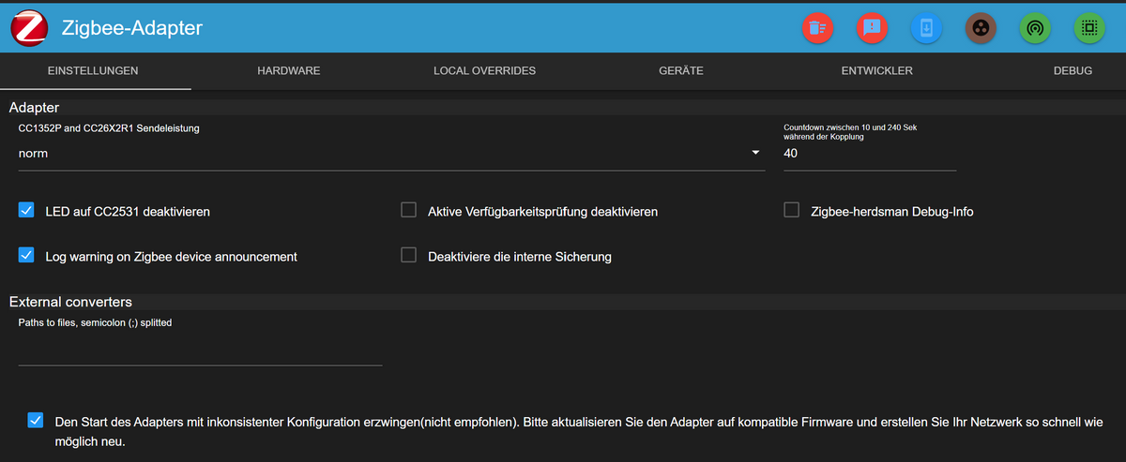Toggle Log warning on Zigbee device announcement
Image resolution: width=1126 pixels, height=462 pixels.
tap(26, 255)
